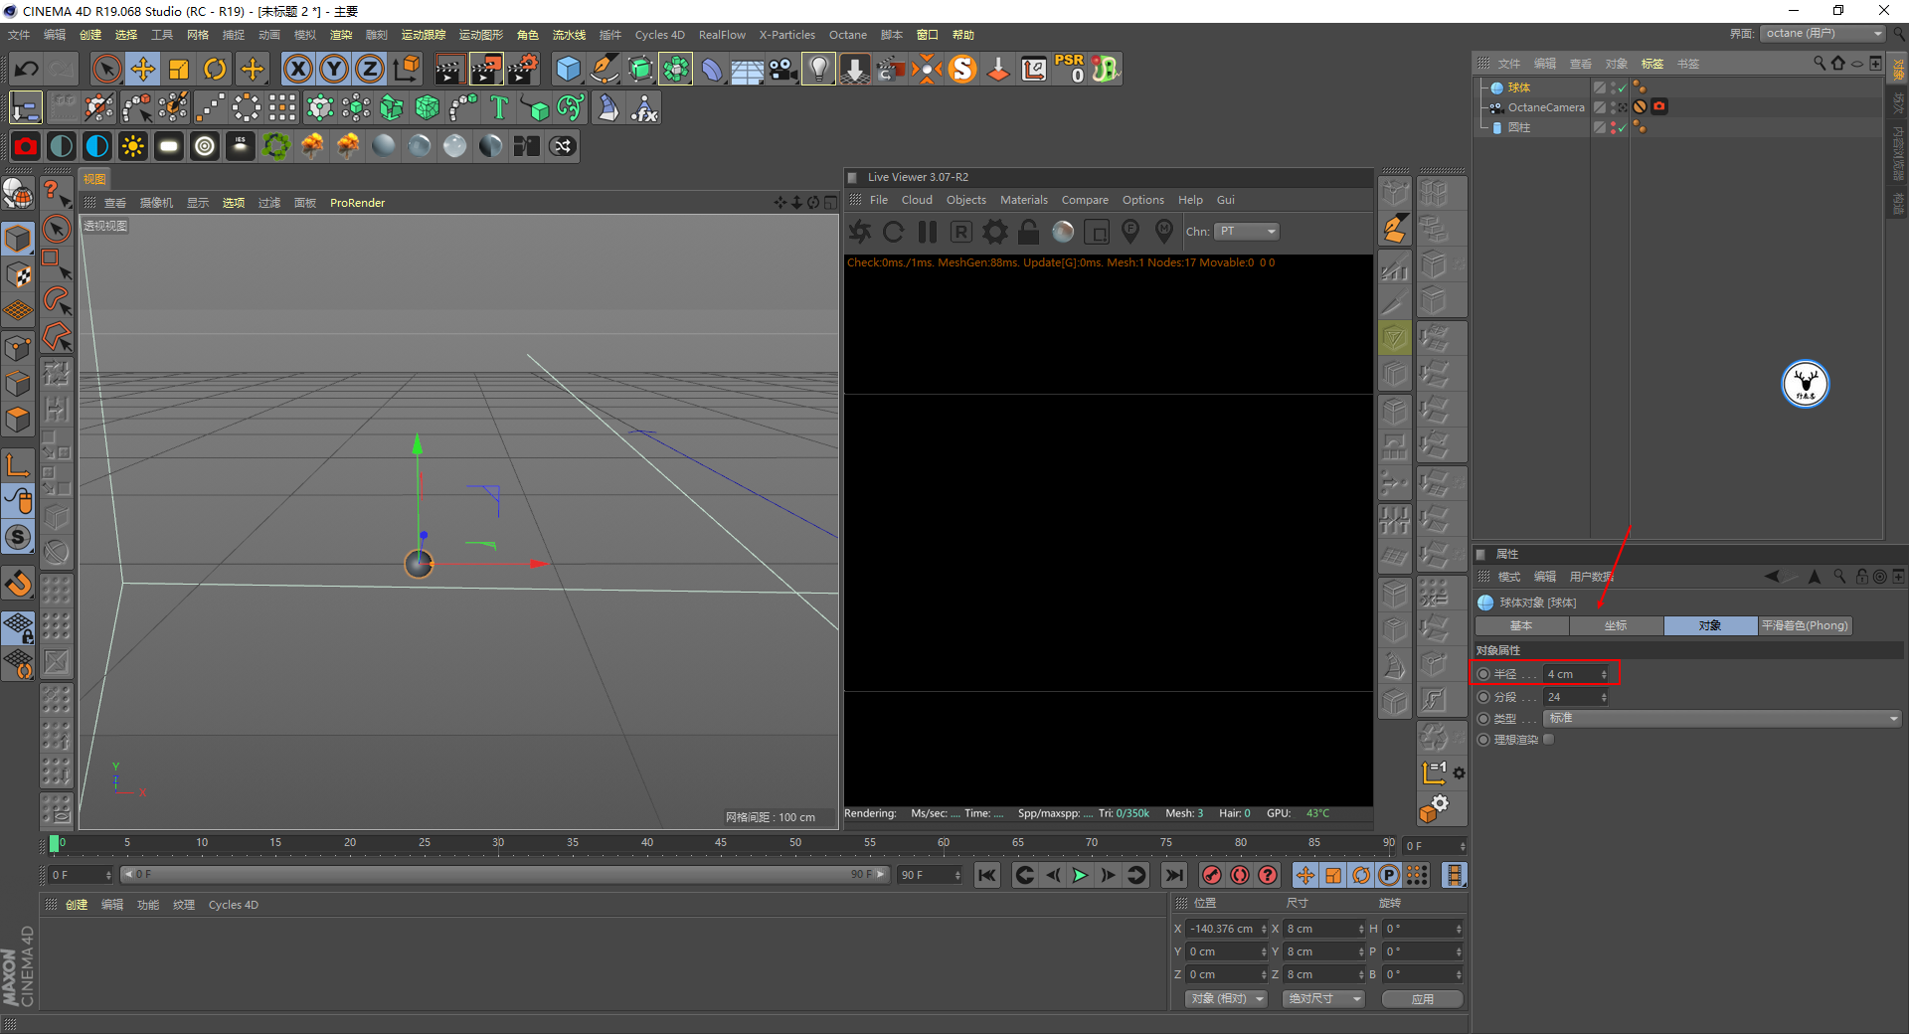Screen dimensions: 1909x1034
Task: Click the Cube primitive icon
Action: tap(568, 69)
